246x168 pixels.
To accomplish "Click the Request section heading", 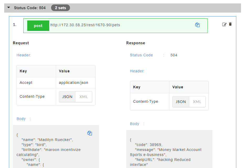I will tap(21, 43).
